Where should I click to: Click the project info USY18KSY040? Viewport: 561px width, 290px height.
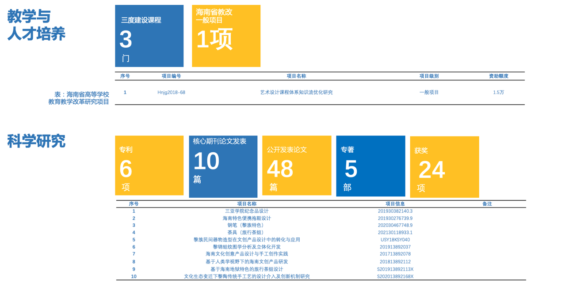[395, 240]
